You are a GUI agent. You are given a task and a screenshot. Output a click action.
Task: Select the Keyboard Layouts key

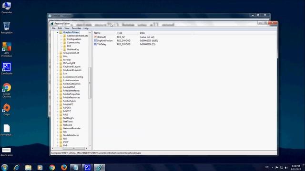[x=72, y=70]
